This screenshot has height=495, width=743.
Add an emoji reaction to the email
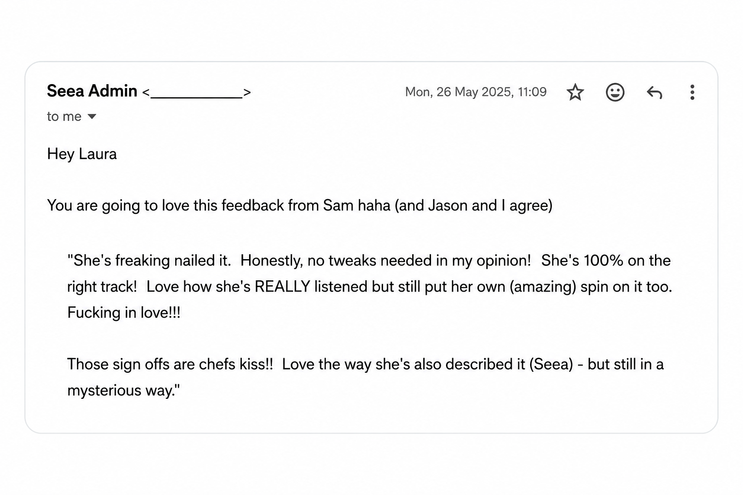615,92
